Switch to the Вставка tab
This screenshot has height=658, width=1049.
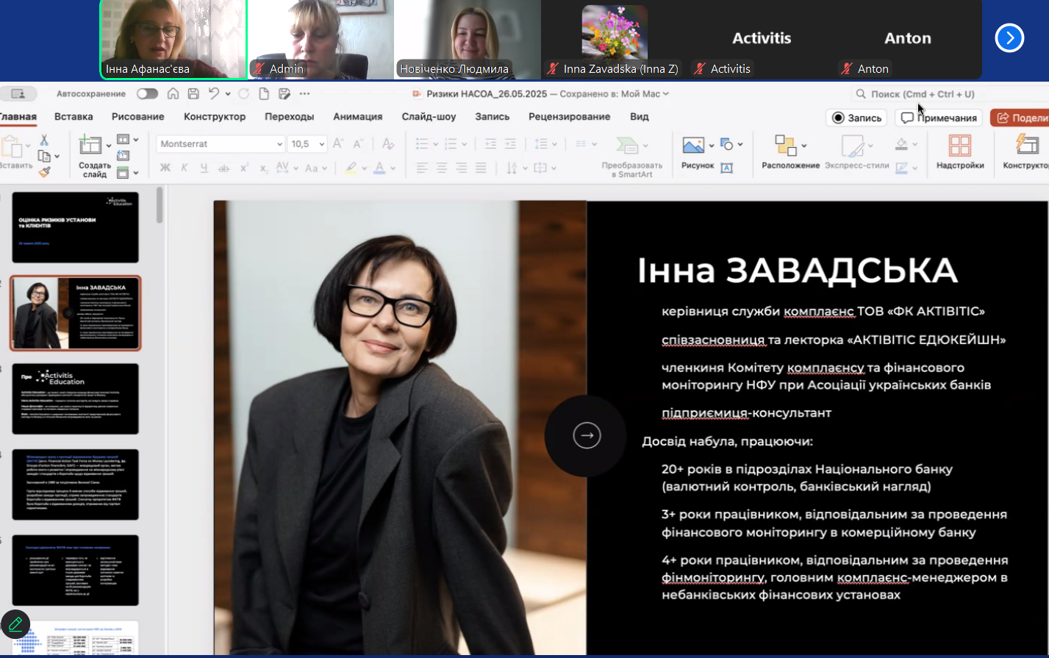[x=74, y=116]
